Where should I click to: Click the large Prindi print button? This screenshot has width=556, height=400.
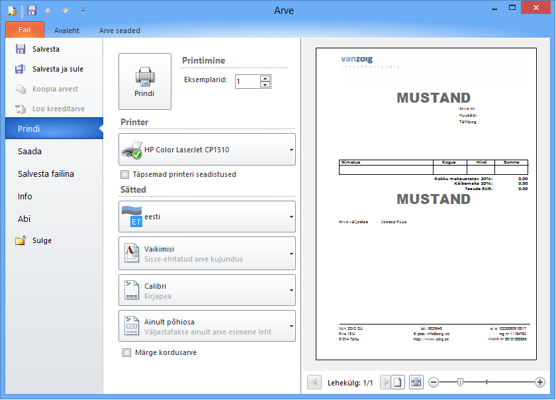point(145,81)
